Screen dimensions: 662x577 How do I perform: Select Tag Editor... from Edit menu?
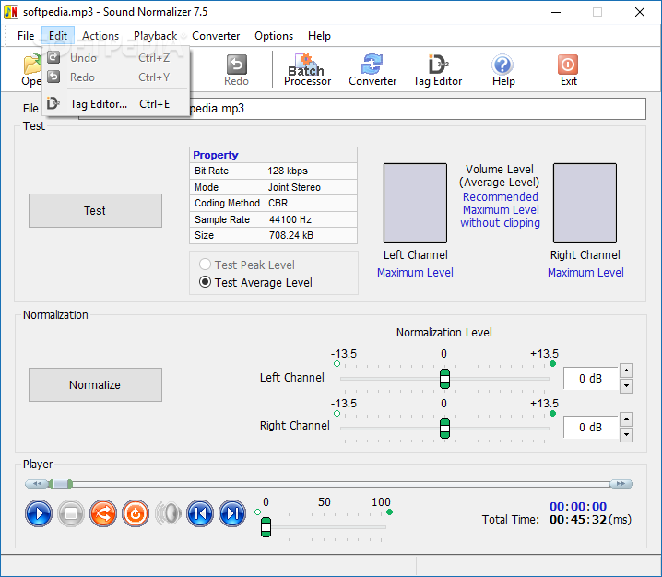(117, 104)
